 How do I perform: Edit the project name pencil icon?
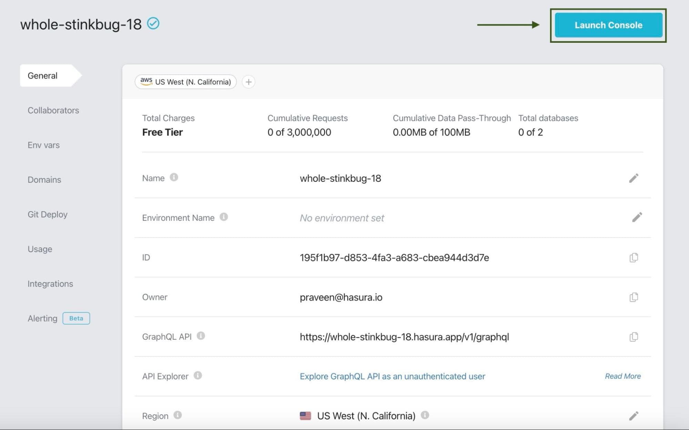[634, 178]
